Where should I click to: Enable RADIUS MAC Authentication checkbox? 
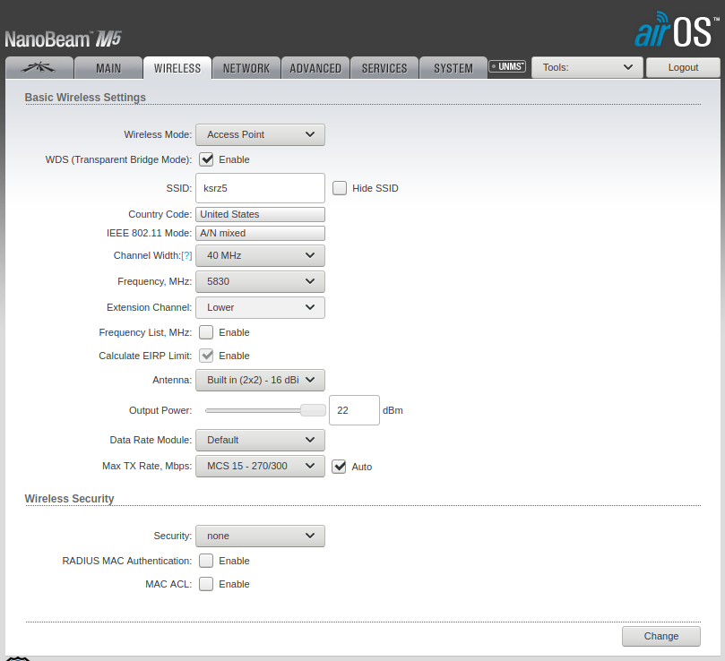pos(206,561)
